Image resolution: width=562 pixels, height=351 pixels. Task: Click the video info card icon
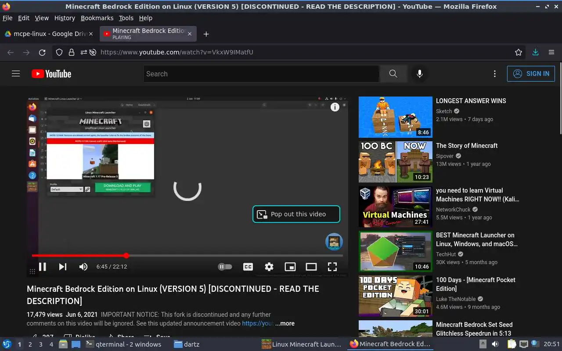click(335, 107)
